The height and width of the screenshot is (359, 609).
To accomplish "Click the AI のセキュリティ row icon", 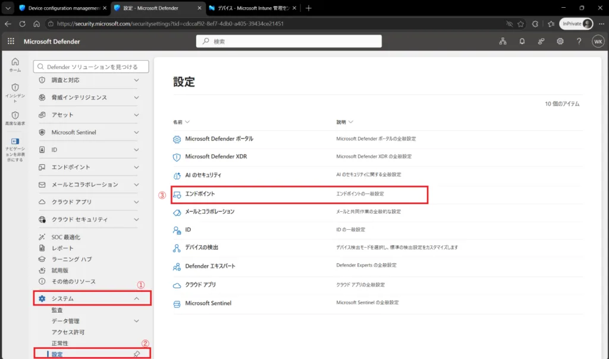I will (x=177, y=176).
